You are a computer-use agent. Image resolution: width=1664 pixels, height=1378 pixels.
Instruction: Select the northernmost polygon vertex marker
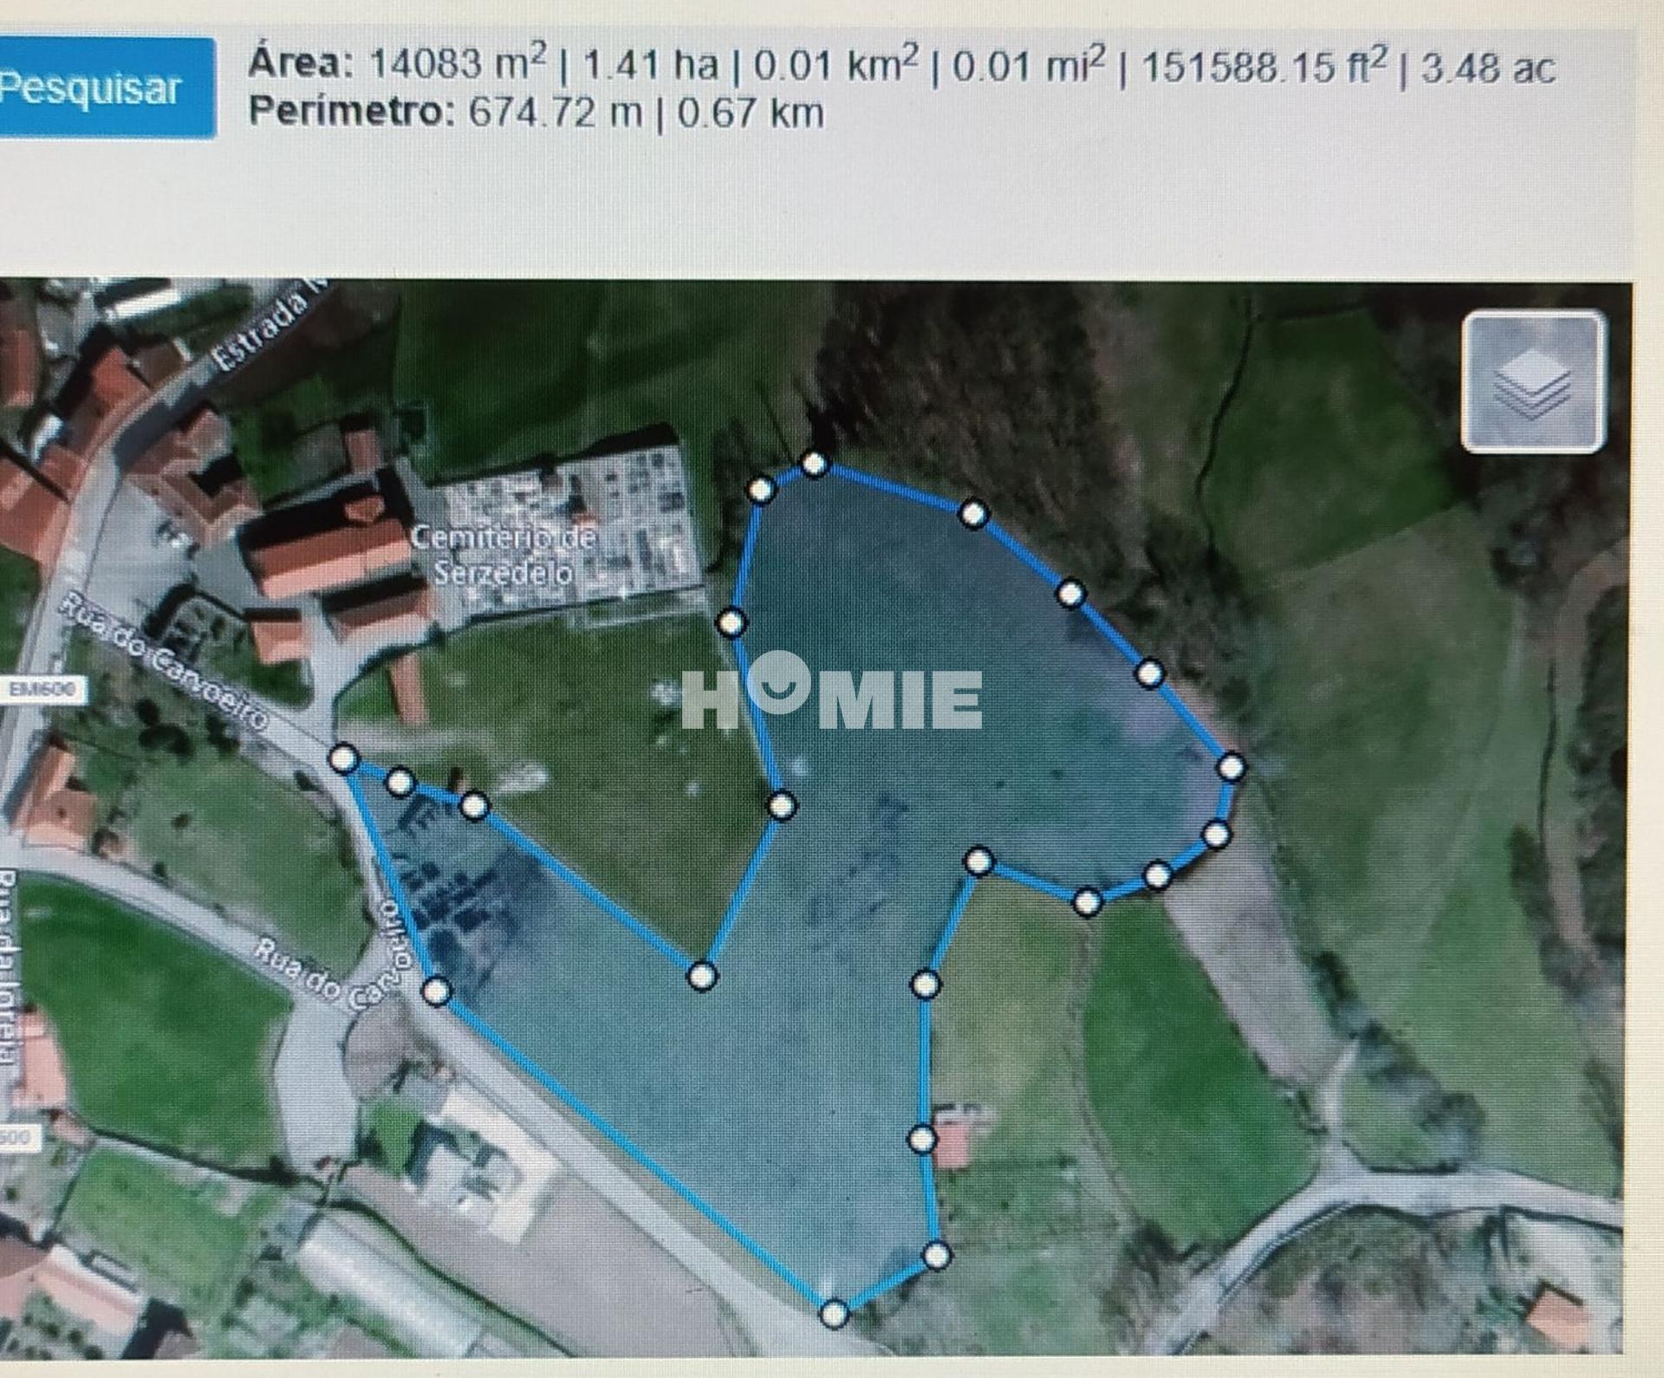[814, 464]
